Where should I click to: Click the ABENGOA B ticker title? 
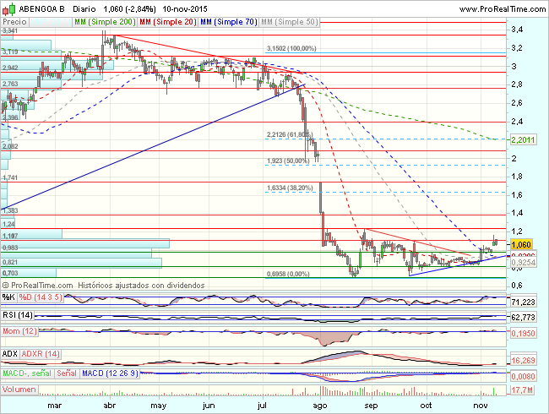[x=41, y=9]
